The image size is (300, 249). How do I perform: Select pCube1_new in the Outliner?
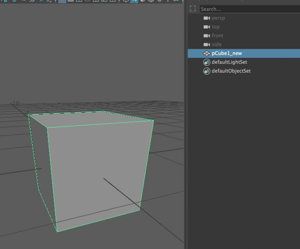click(x=244, y=53)
